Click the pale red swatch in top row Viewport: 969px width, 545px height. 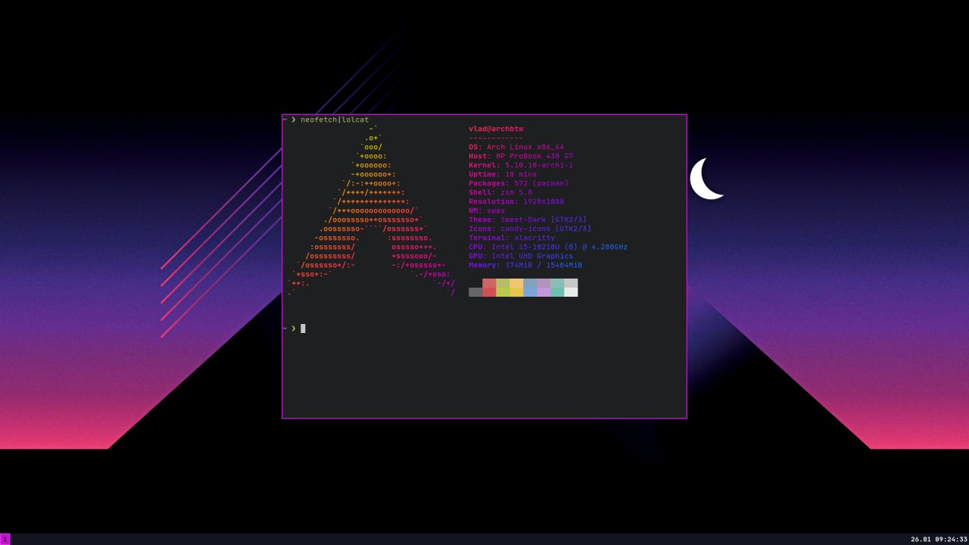489,283
